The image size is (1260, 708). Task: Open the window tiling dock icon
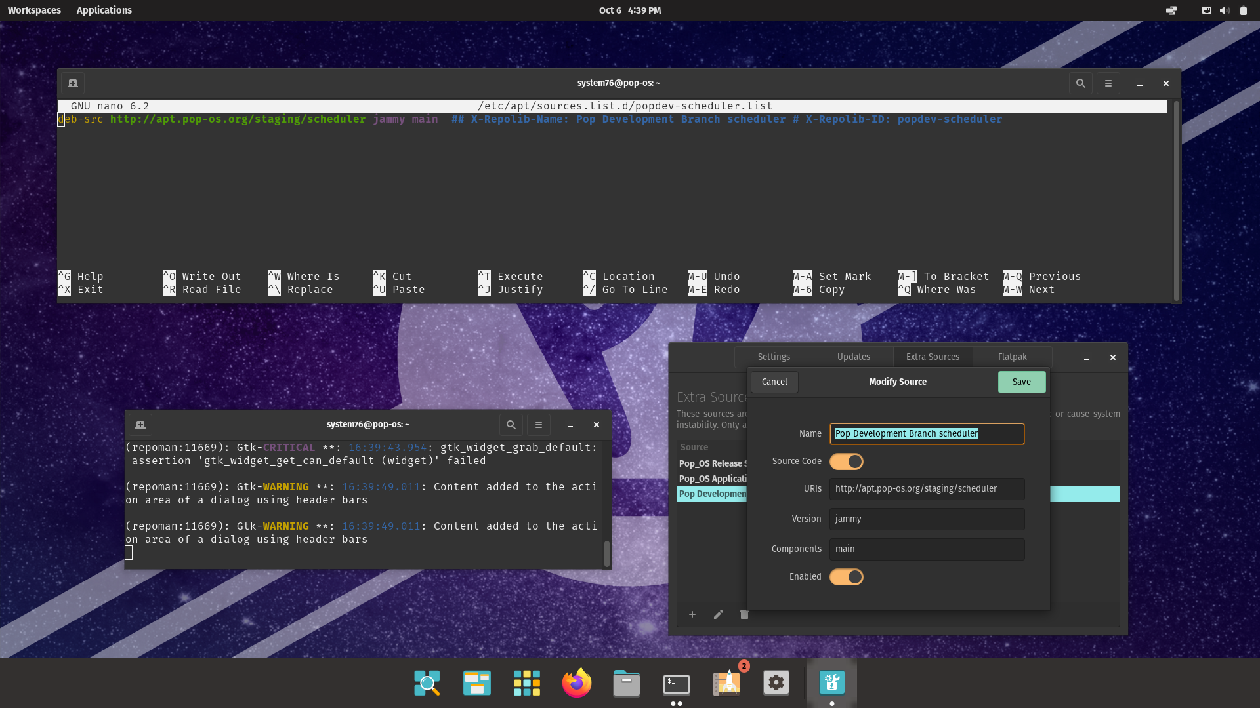tap(476, 682)
